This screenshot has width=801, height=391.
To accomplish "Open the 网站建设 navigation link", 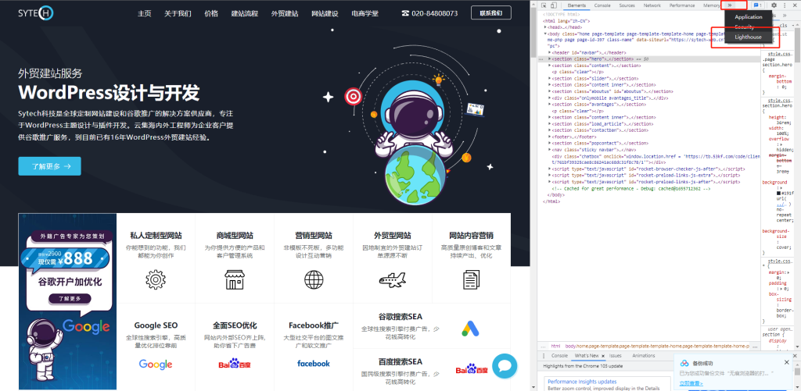I will click(325, 13).
